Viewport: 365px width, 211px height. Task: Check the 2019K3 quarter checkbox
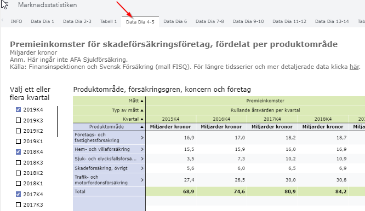[18, 120]
